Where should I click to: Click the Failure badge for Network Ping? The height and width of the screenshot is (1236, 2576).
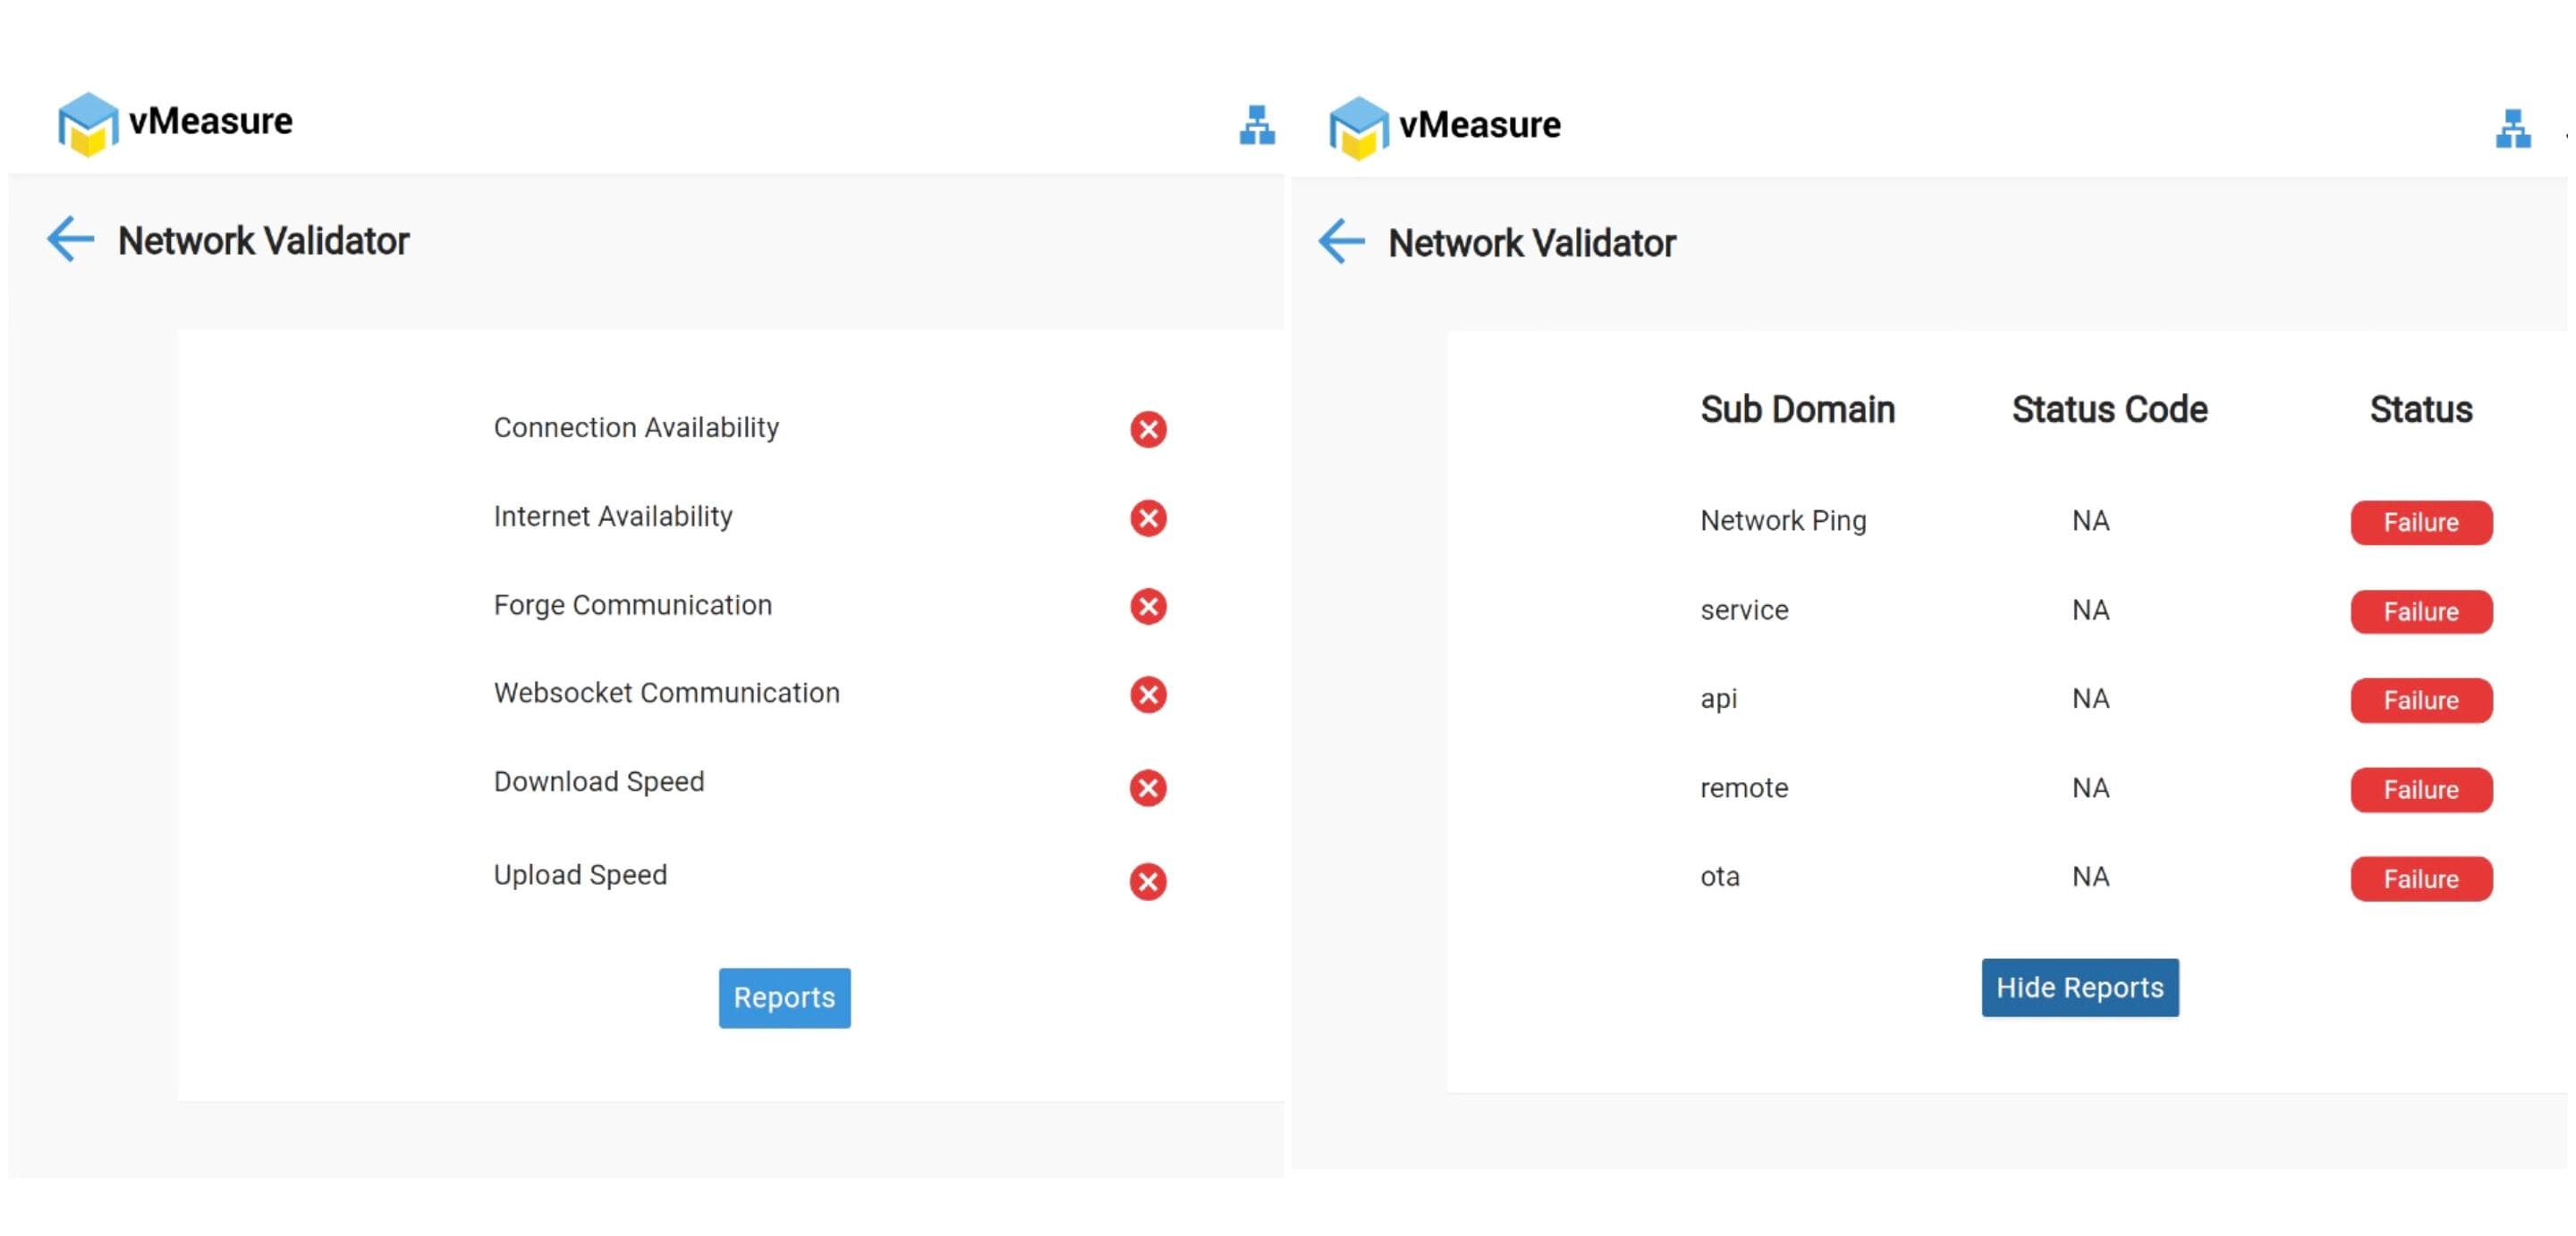click(2420, 523)
